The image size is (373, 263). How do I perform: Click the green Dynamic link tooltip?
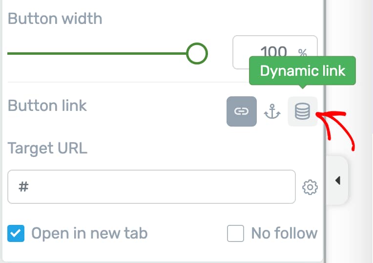coord(302,71)
